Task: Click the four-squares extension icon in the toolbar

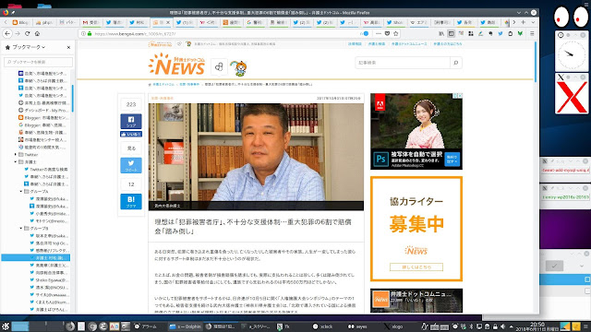Action: (471, 33)
